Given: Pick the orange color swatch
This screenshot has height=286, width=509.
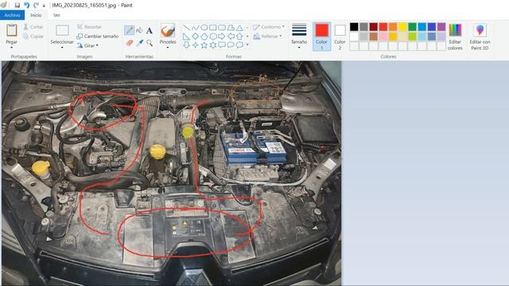Looking at the screenshot, I should coord(393,27).
